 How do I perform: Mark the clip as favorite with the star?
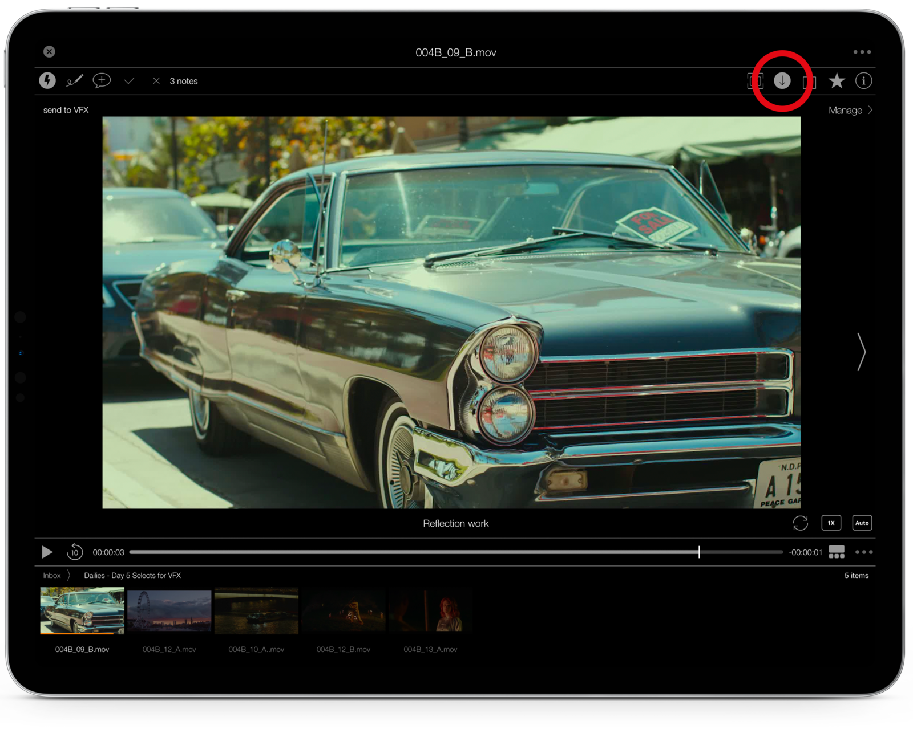(837, 81)
